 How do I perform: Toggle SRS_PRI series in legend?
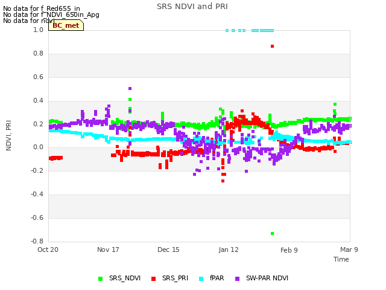[x=170, y=279]
